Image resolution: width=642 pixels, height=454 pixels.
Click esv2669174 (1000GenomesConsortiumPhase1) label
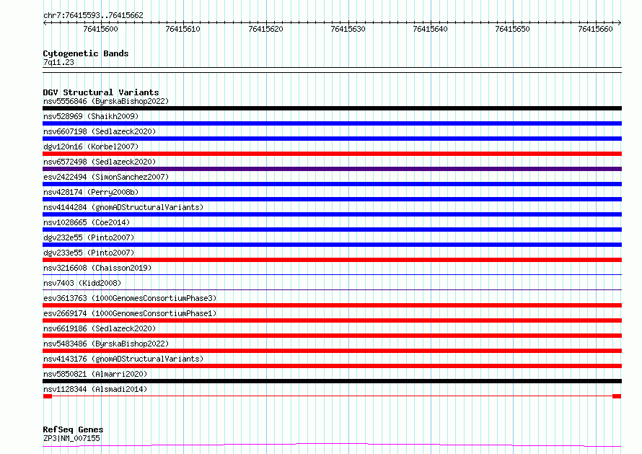pos(130,313)
